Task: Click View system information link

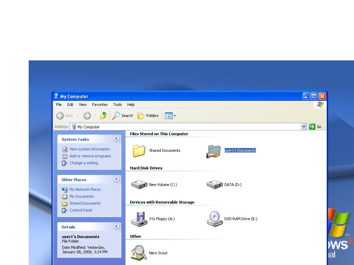Action: click(90, 149)
